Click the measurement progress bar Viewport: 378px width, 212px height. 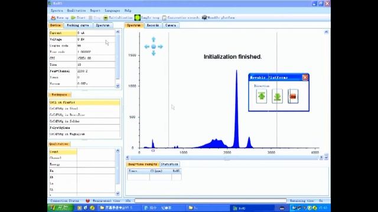coord(211,201)
